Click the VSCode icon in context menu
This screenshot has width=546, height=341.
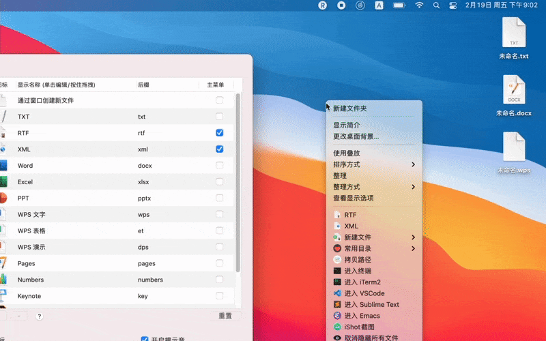coord(337,293)
